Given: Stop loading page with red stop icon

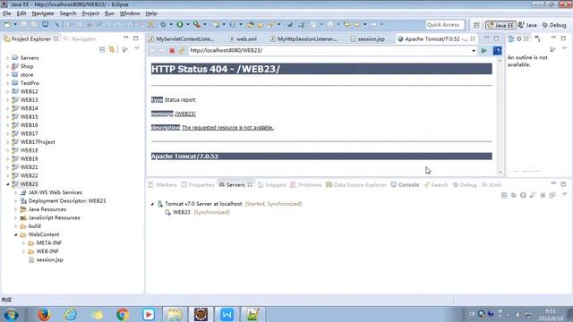Looking at the screenshot, I should 172,50.
